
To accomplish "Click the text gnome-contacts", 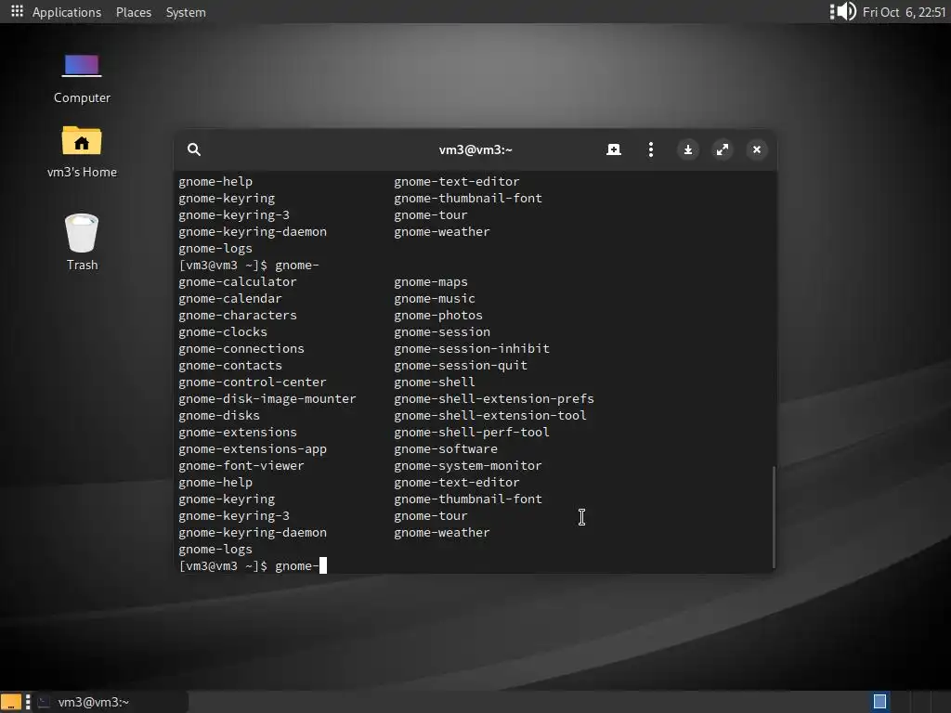I will (x=230, y=366).
